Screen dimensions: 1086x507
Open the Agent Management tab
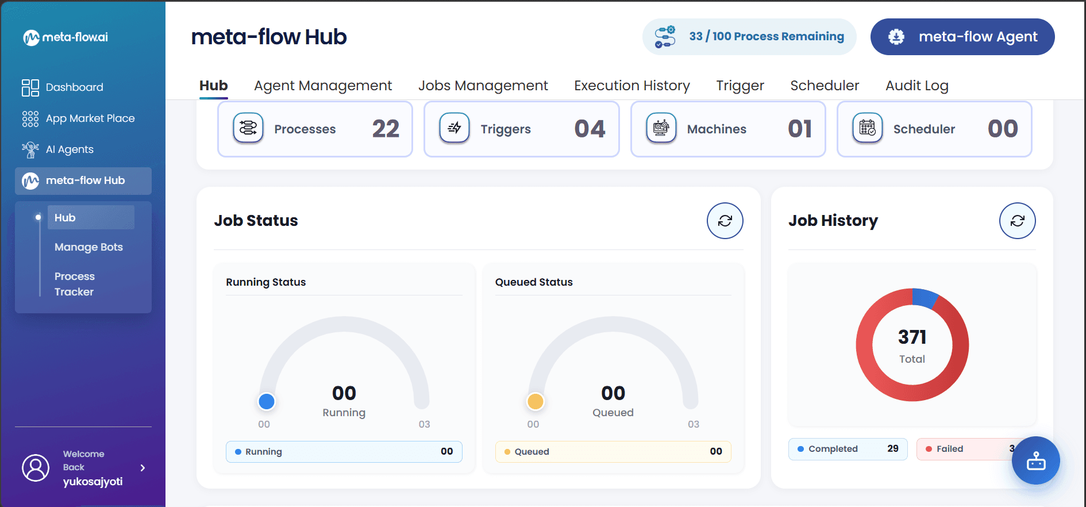tap(323, 86)
